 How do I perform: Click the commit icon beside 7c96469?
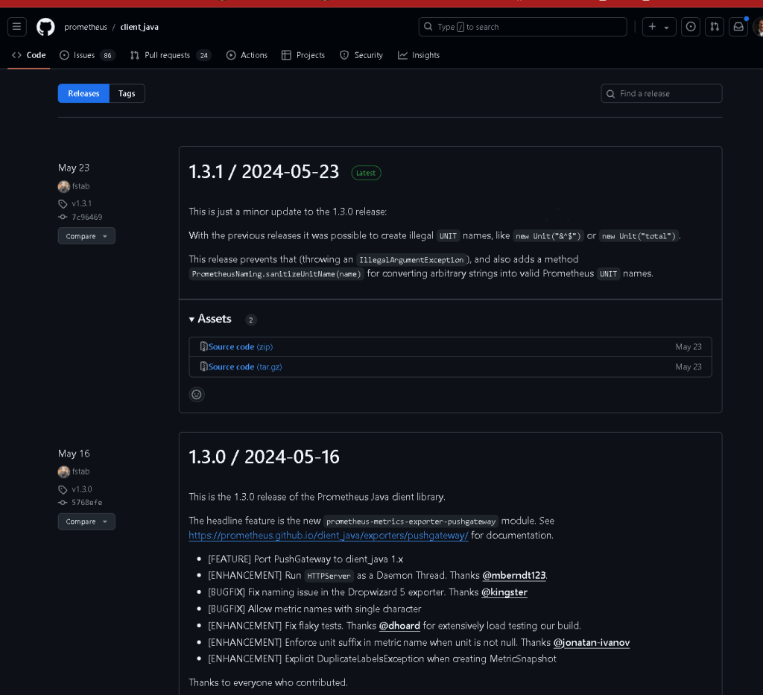tap(63, 217)
